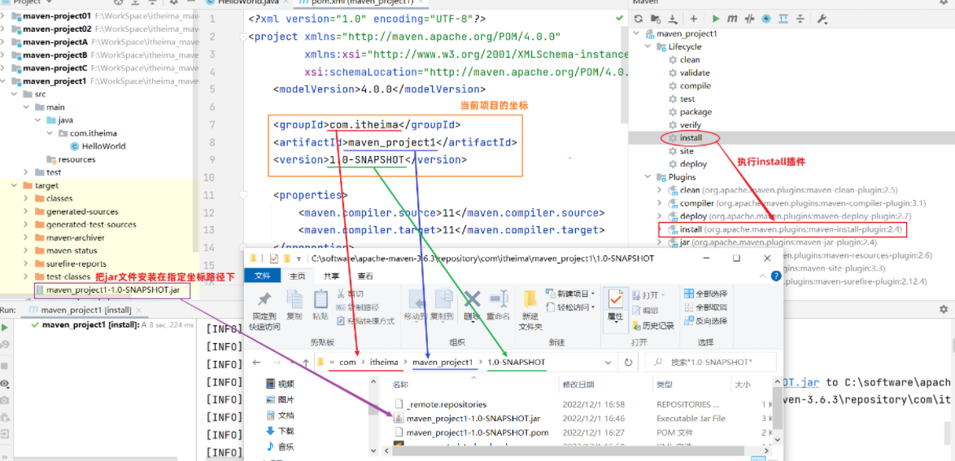Toggle Skip Tests mode in Maven toolbar
This screenshot has height=461, width=955.
pyautogui.click(x=750, y=19)
